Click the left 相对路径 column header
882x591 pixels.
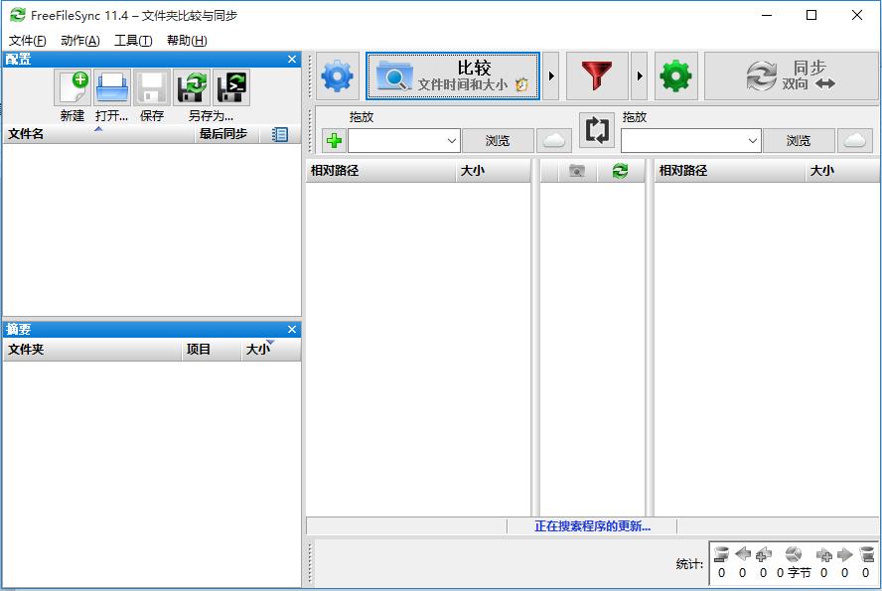(380, 171)
